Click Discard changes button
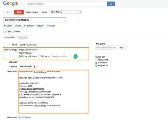The image size is (168, 120). [x=32, y=12]
